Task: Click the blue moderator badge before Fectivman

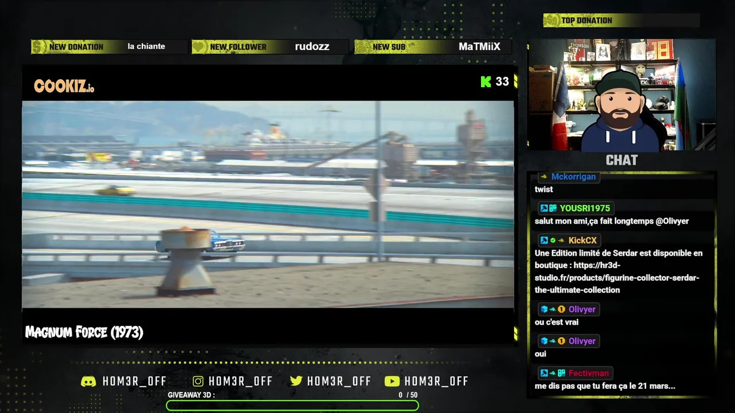Action: coord(544,373)
